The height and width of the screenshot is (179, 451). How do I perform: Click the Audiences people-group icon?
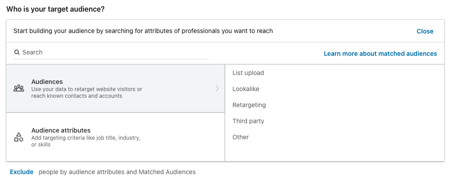(x=19, y=88)
